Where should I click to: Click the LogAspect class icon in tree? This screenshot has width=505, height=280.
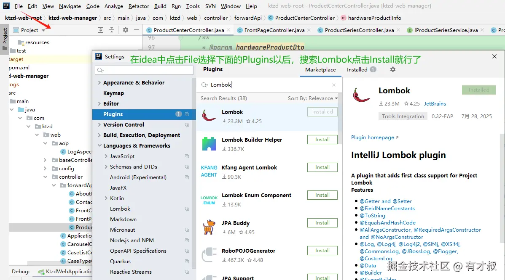(63, 151)
